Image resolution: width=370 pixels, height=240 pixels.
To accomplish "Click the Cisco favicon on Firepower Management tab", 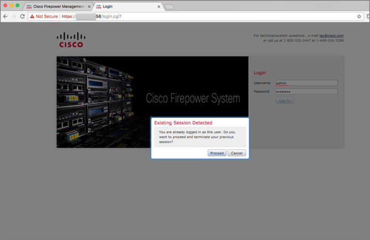I will click(x=29, y=6).
